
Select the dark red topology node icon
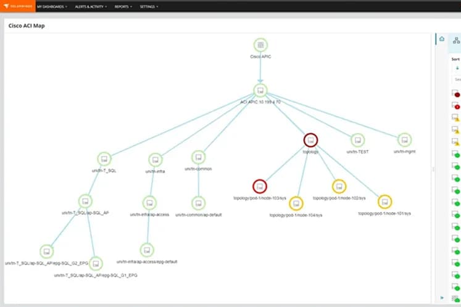tap(310, 140)
